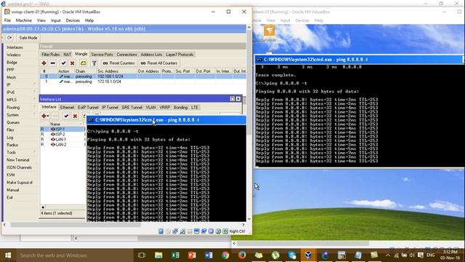The width and height of the screenshot is (465, 262).
Task: Switch to the VLAN tab in Interface List
Action: [x=150, y=108]
